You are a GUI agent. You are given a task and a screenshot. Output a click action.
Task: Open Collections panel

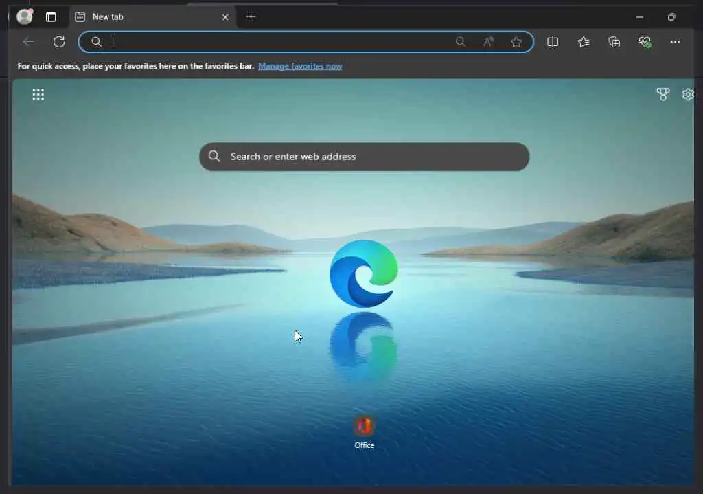click(x=614, y=42)
